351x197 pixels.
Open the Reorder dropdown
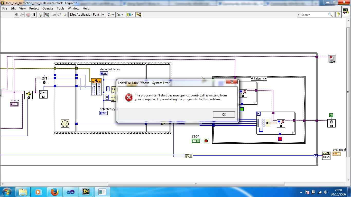click(130, 15)
